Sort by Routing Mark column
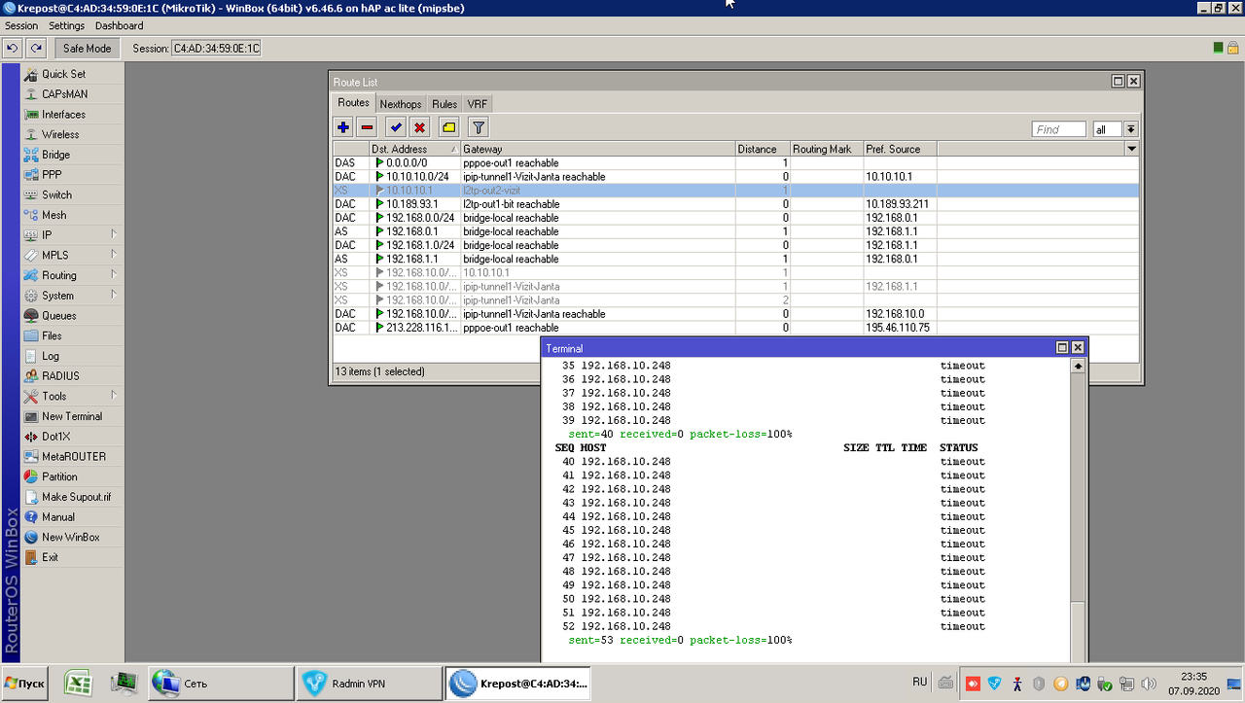This screenshot has width=1245, height=703. click(826, 149)
